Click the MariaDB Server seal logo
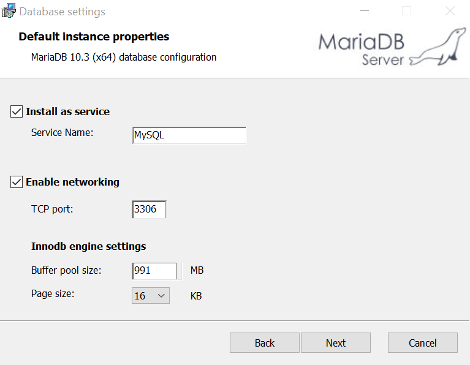 (392, 47)
